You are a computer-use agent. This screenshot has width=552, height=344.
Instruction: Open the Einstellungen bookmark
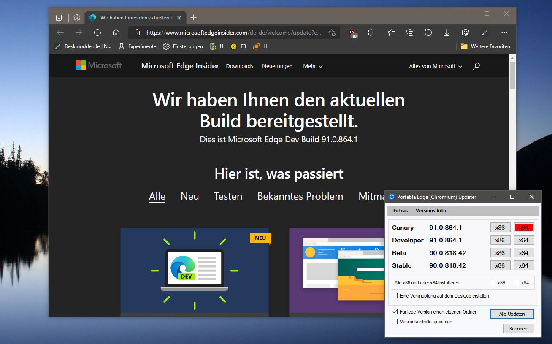click(x=183, y=46)
